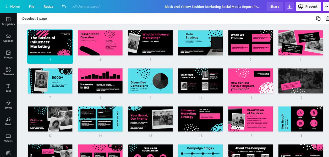Screen dimensions: 329x157
Task: Click the duplicate page icon
Action: (318, 19)
